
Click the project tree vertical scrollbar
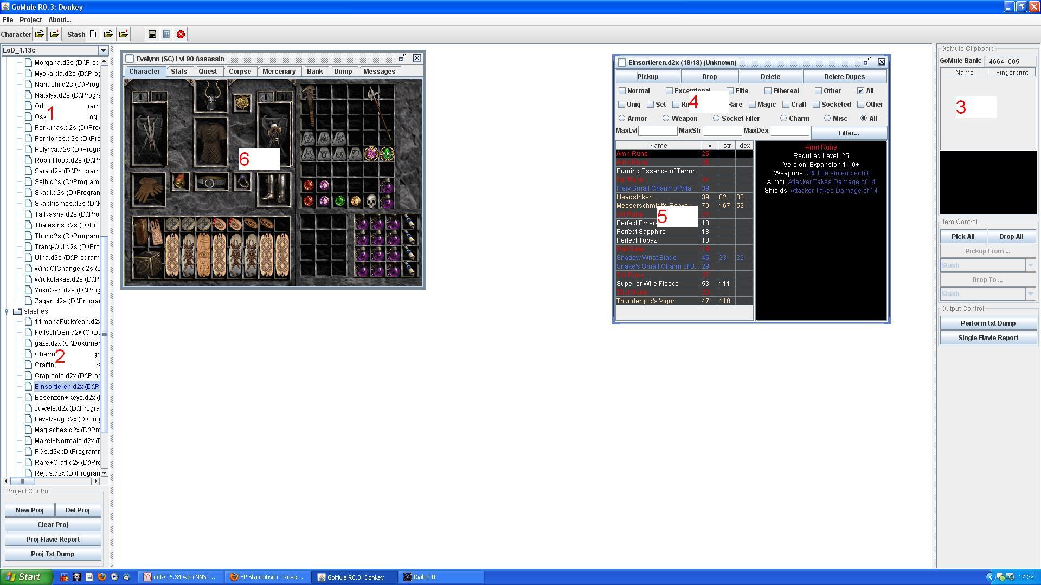pos(105,334)
